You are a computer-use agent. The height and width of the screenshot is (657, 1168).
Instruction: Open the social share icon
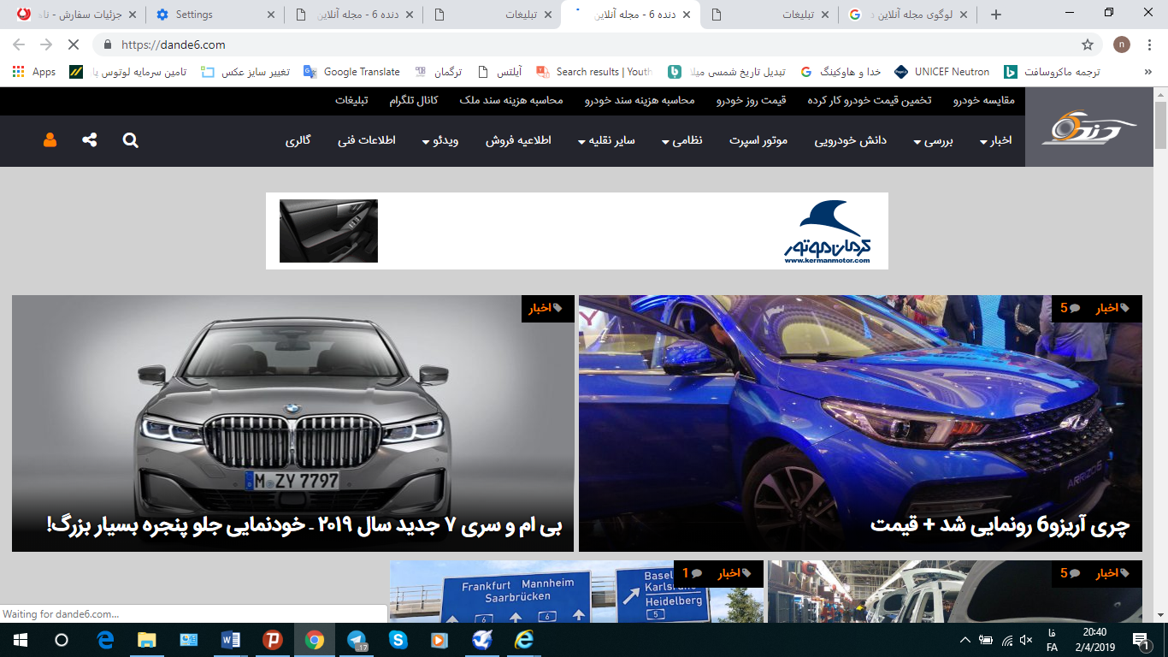[x=89, y=140]
